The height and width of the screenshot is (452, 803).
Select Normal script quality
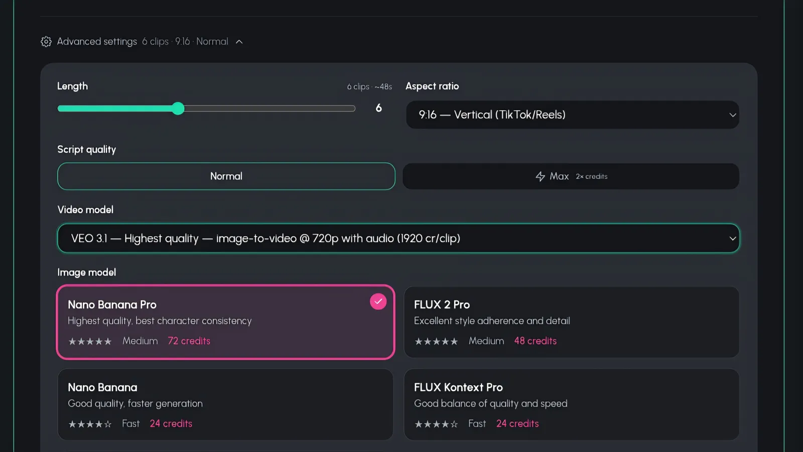click(x=226, y=176)
